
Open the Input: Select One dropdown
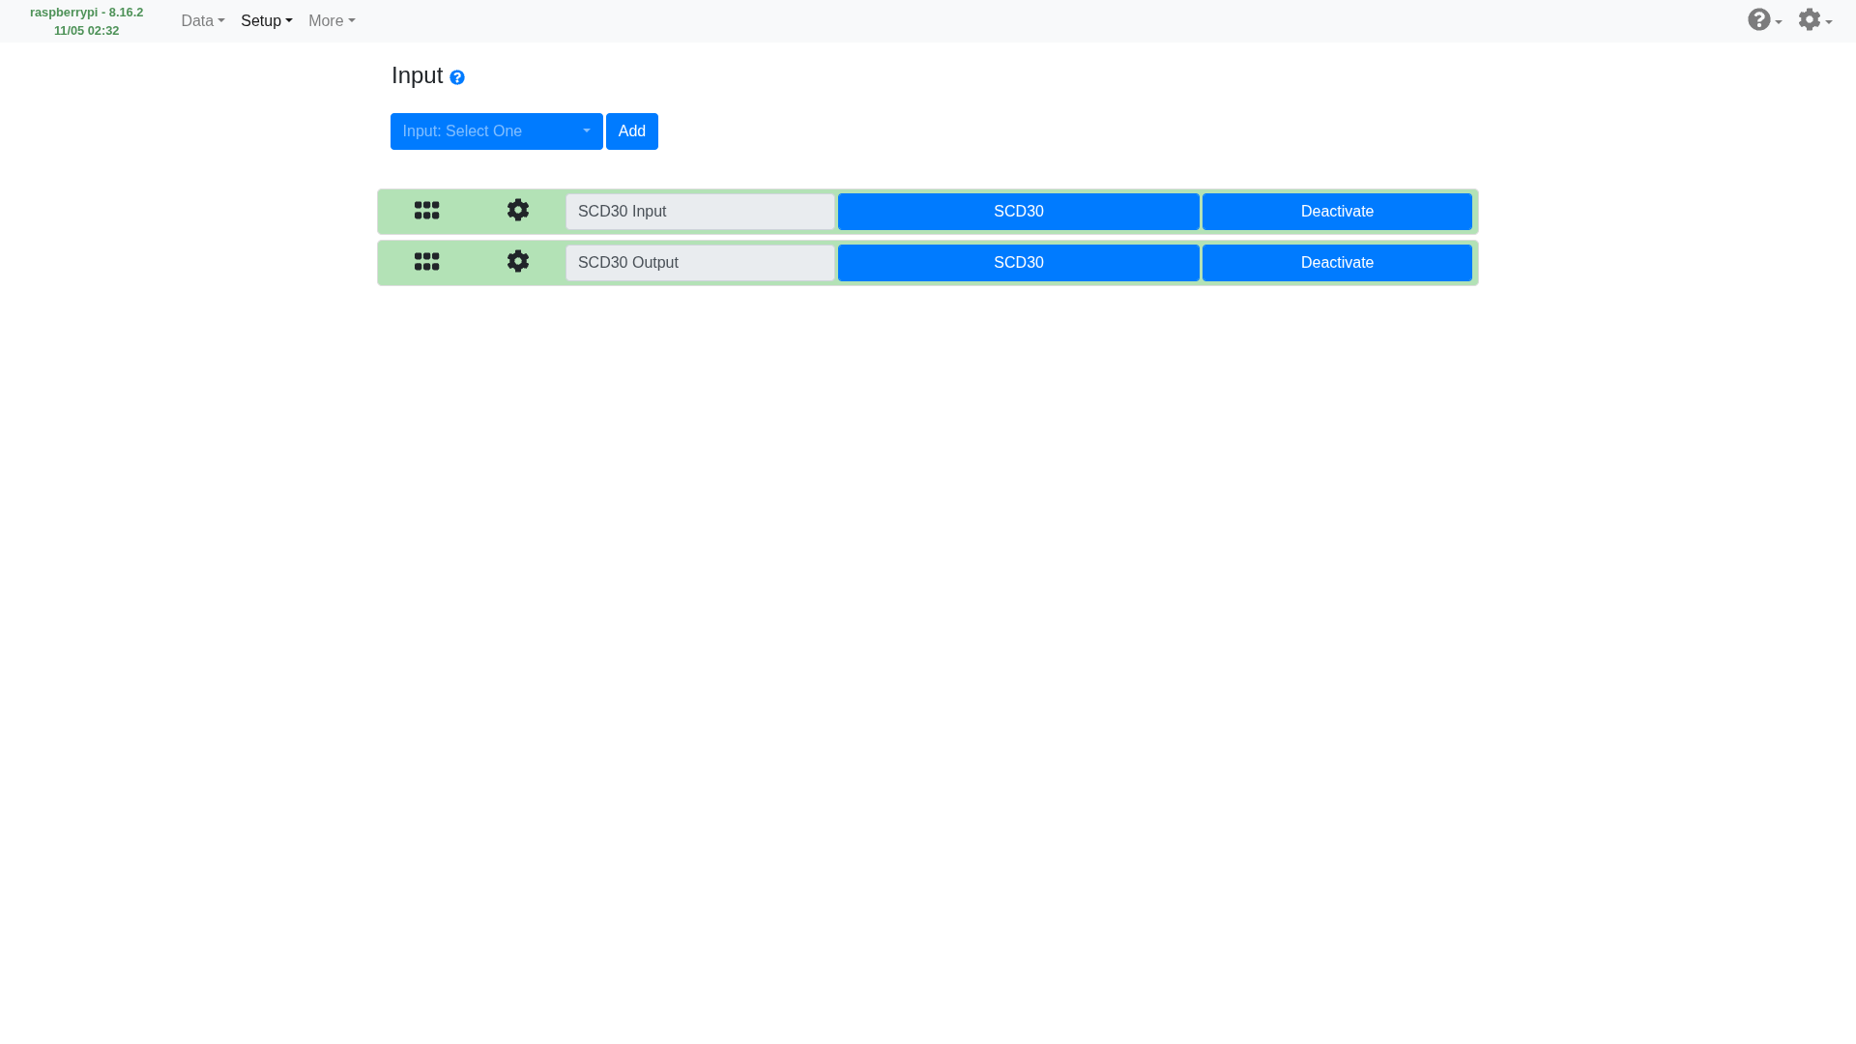pos(496,131)
